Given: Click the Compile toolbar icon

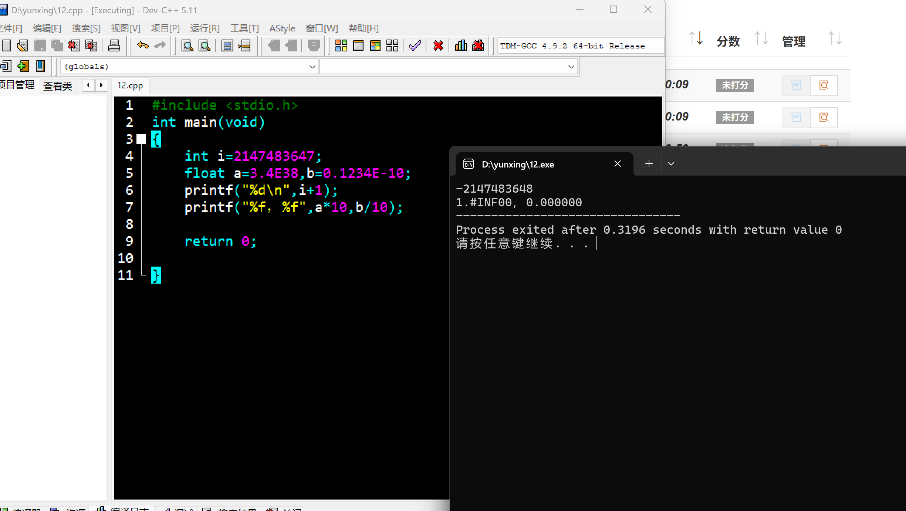Looking at the screenshot, I should click(341, 45).
